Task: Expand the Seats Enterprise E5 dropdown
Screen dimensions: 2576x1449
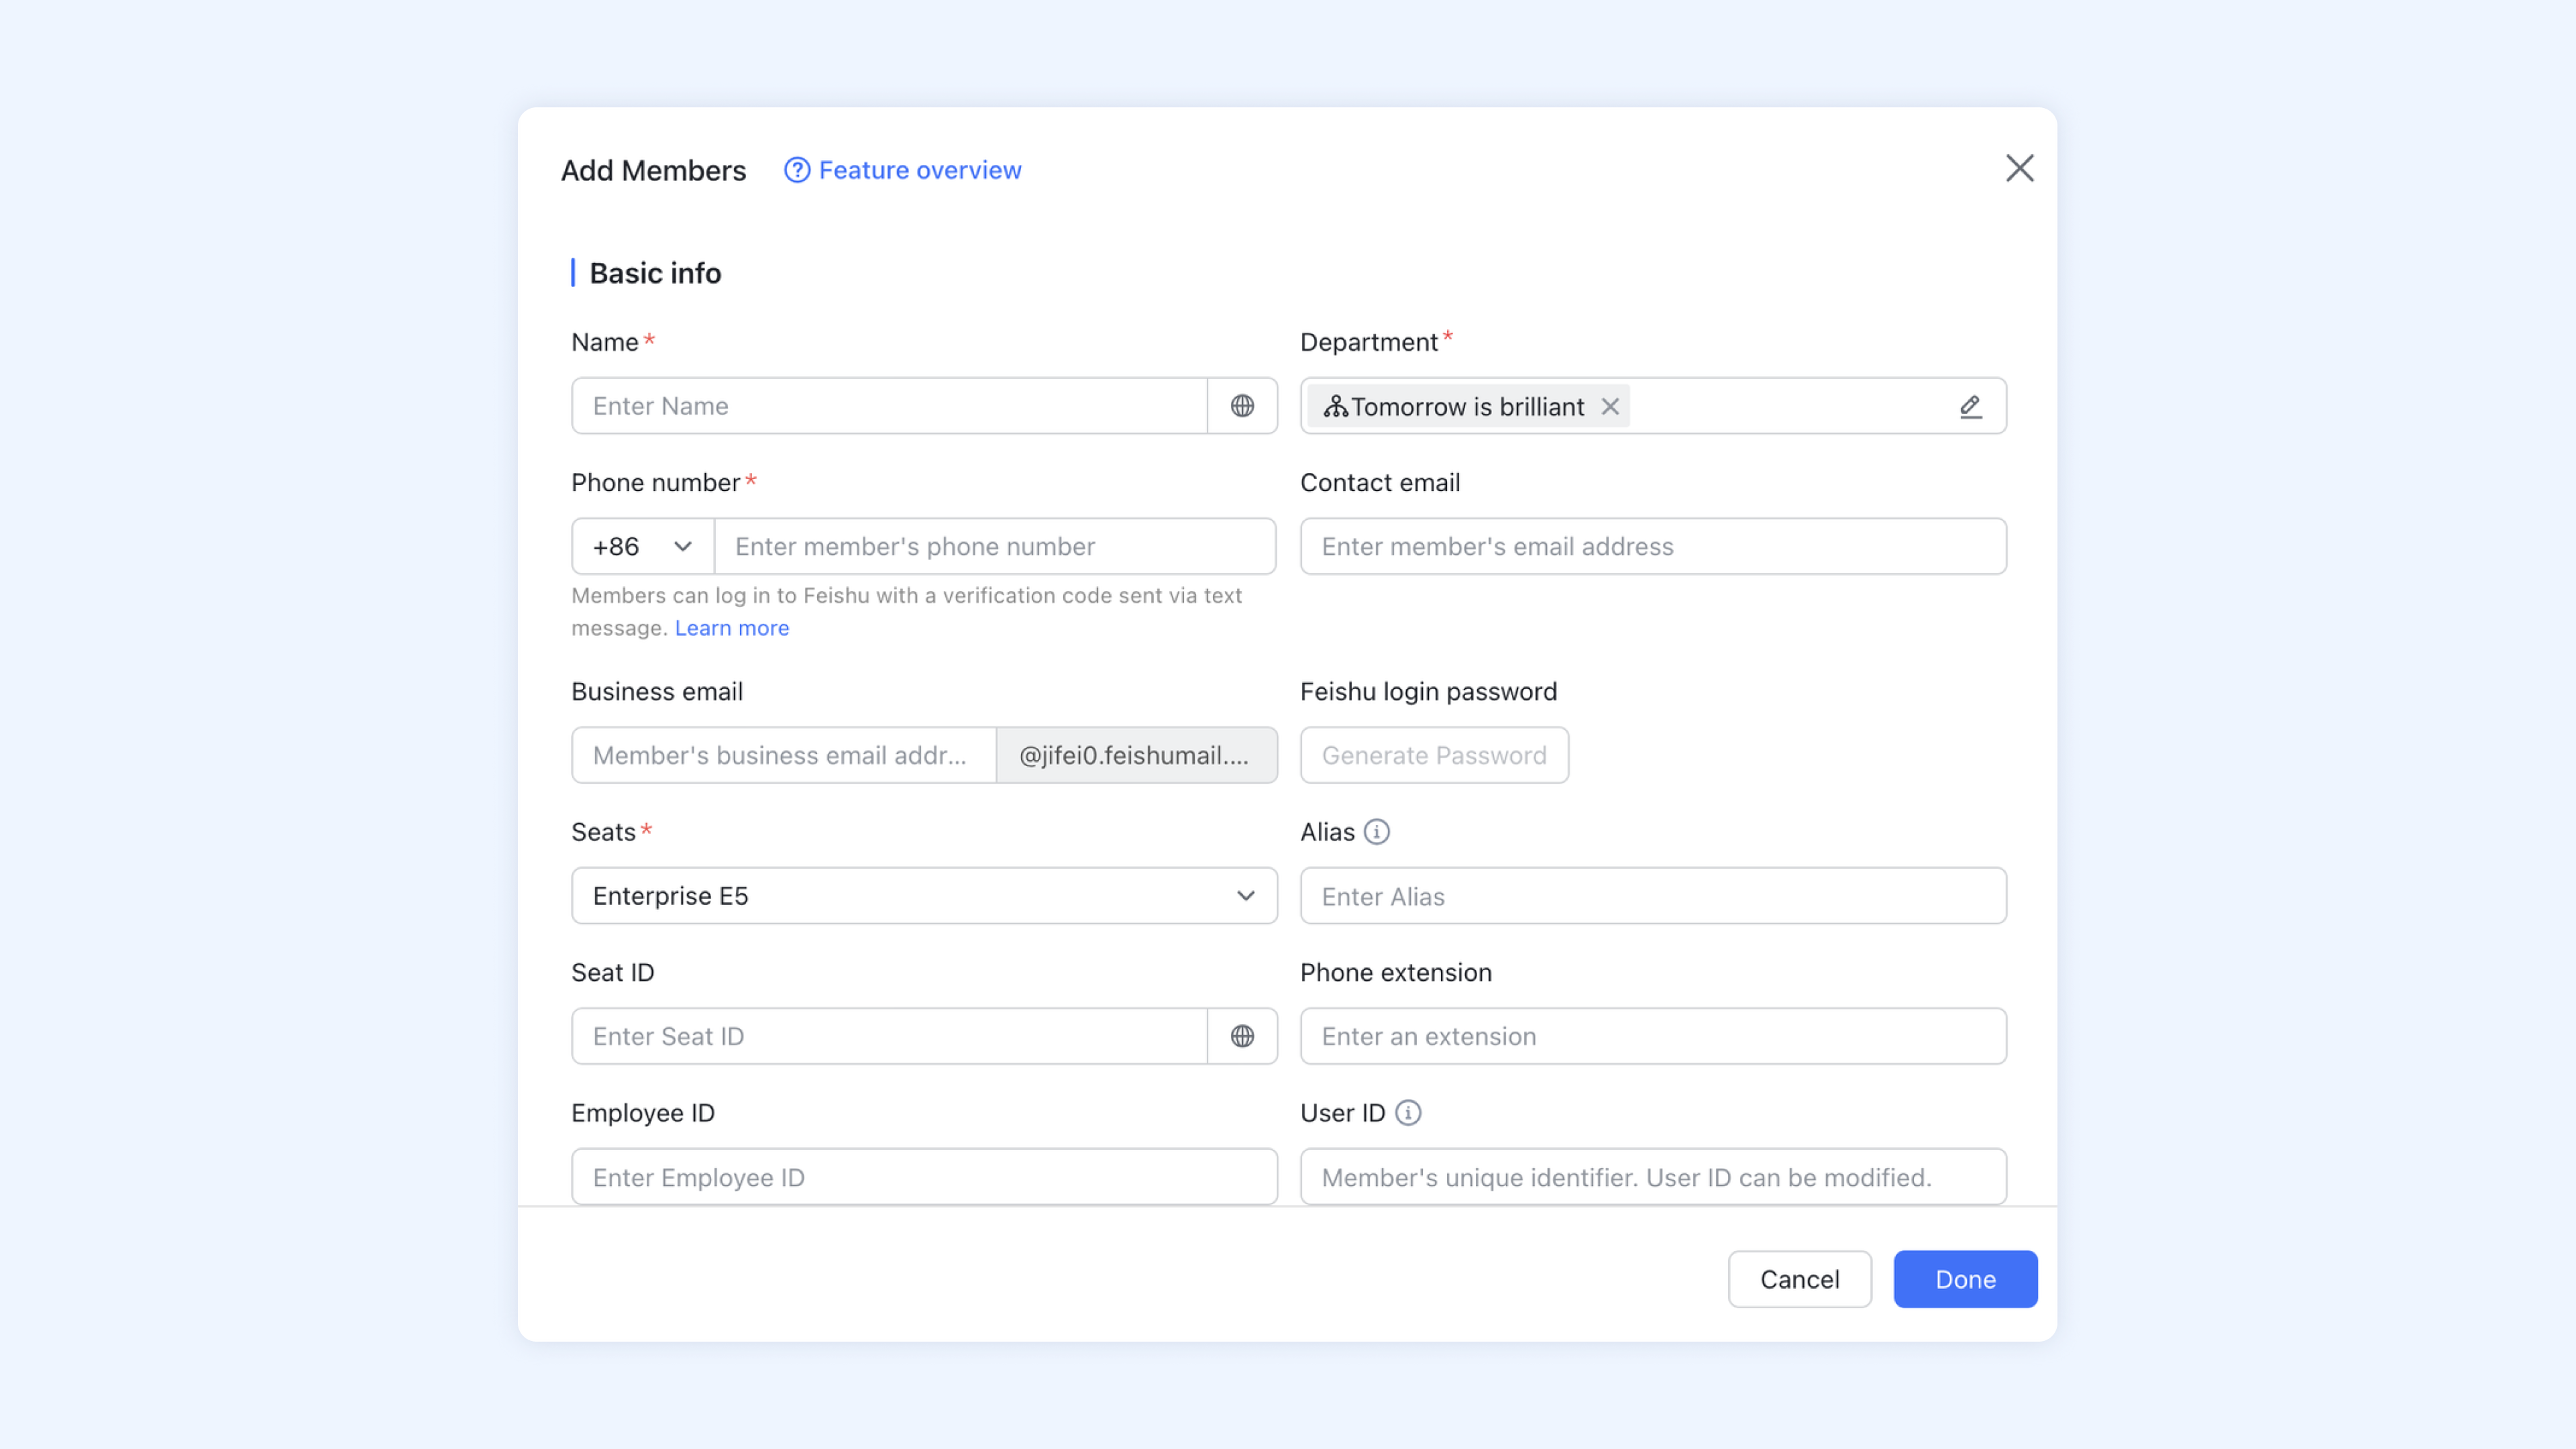Action: (x=923, y=896)
